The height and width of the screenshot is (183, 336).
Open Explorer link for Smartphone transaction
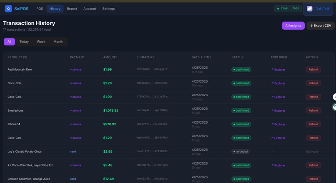point(278,110)
